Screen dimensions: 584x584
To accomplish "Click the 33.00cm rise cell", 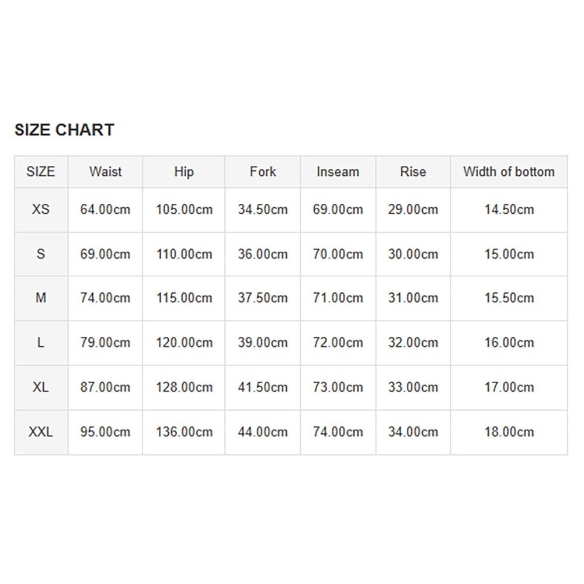I will pyautogui.click(x=413, y=387).
